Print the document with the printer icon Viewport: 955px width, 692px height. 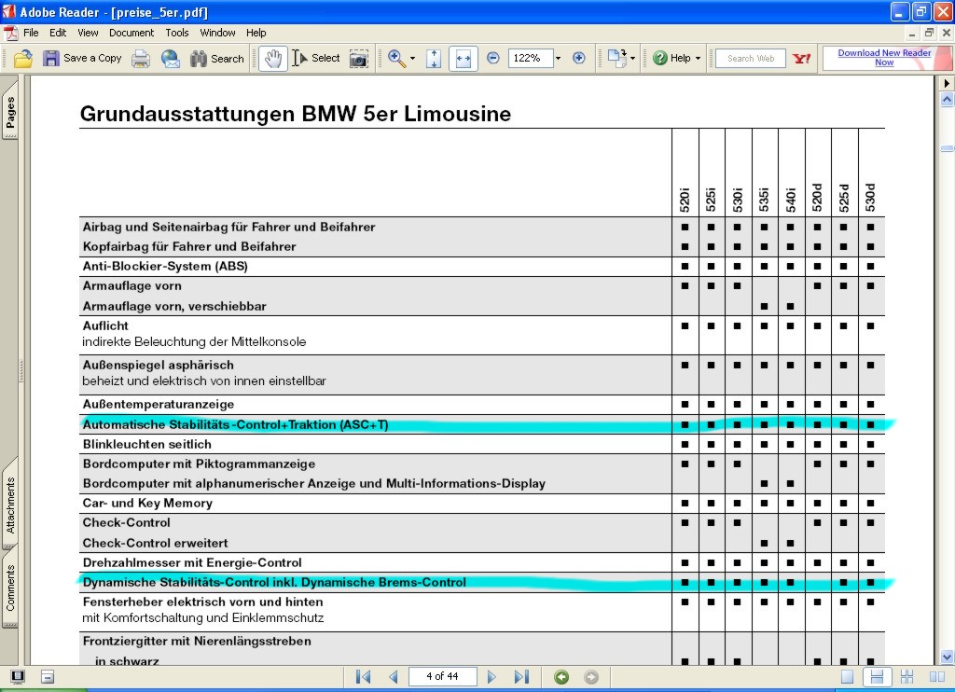tap(141, 59)
